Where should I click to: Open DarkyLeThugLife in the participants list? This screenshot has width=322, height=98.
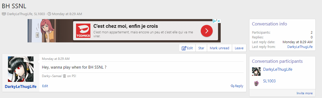(x=278, y=69)
